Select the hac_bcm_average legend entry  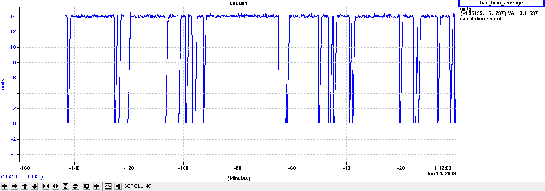501,3
